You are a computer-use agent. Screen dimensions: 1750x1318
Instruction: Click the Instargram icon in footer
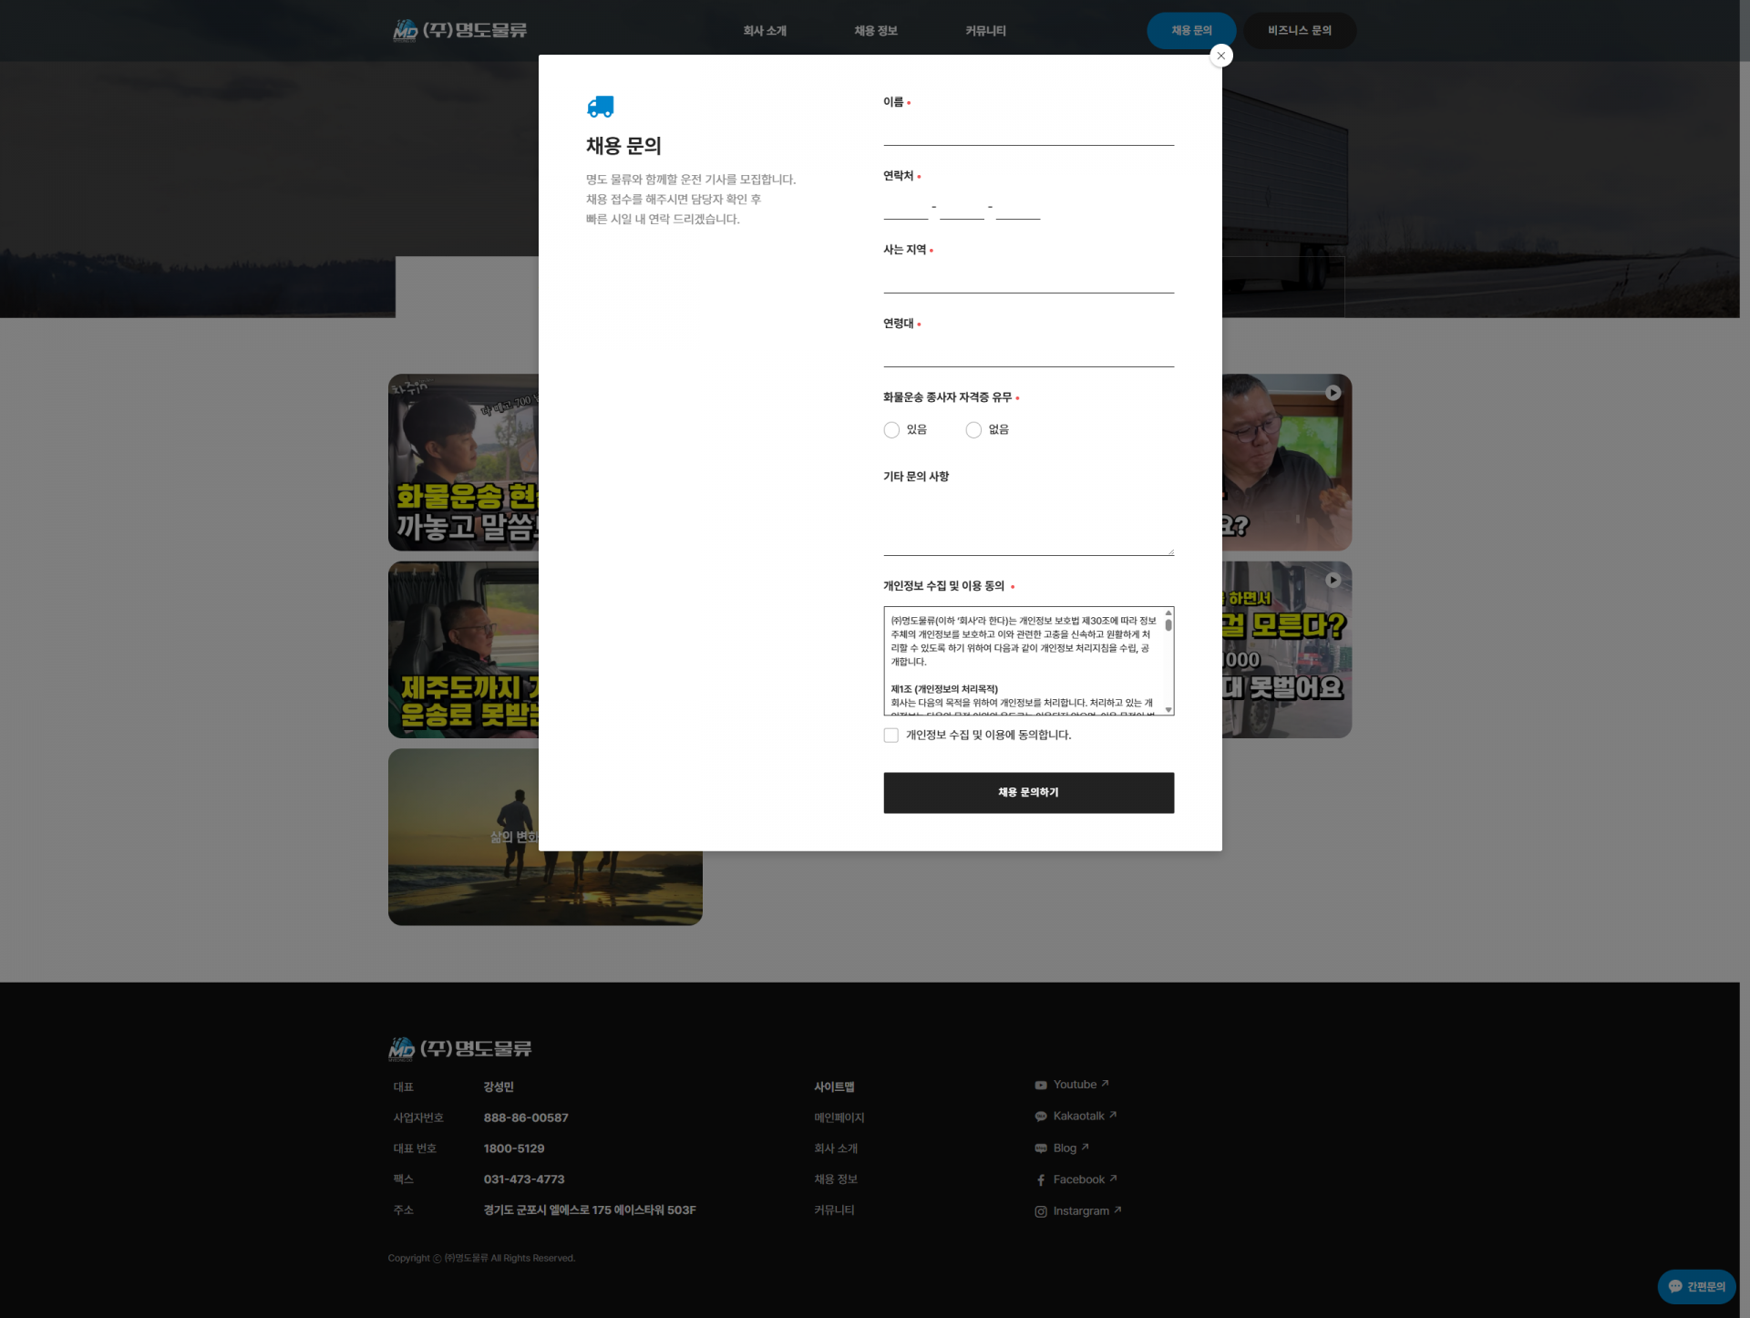tap(1040, 1211)
